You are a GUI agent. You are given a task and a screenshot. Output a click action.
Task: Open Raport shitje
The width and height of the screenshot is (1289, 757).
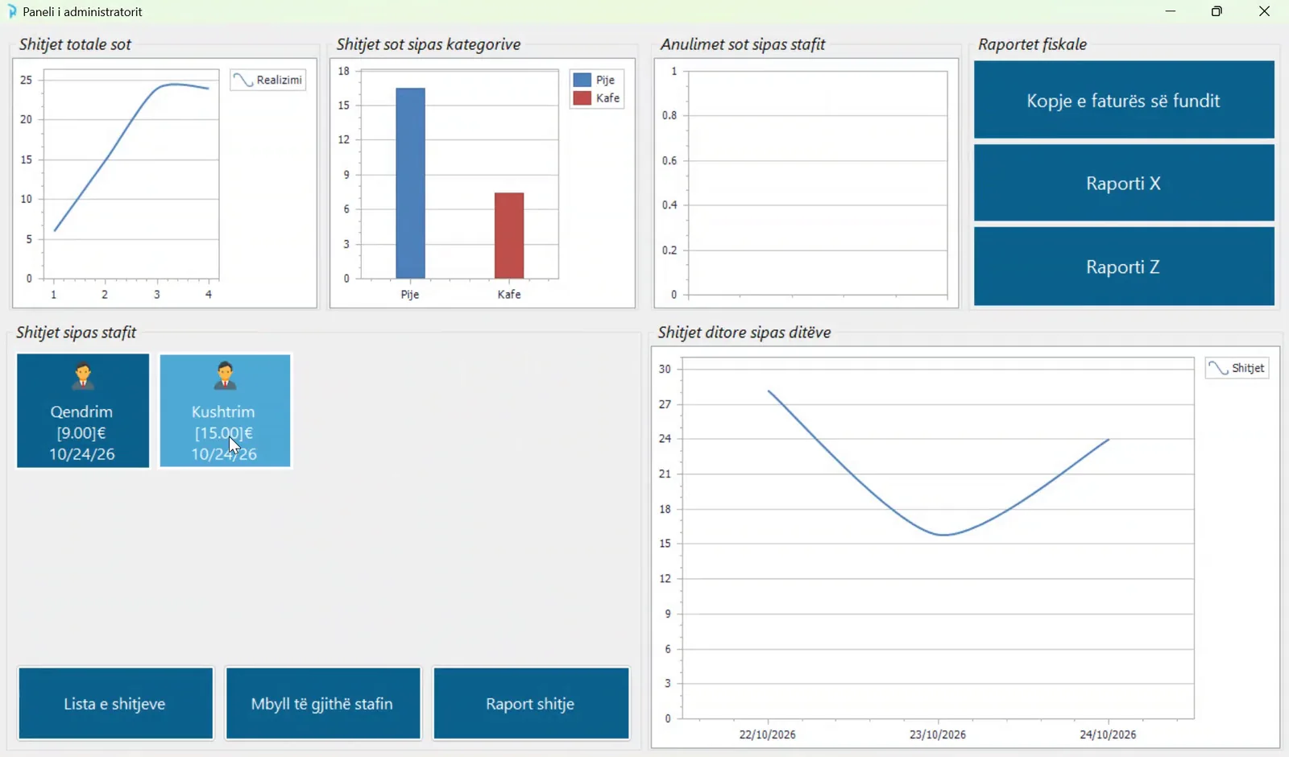pos(530,703)
